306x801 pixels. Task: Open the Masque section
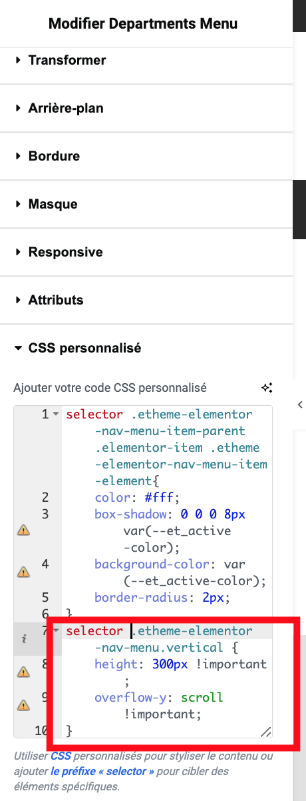point(146,204)
